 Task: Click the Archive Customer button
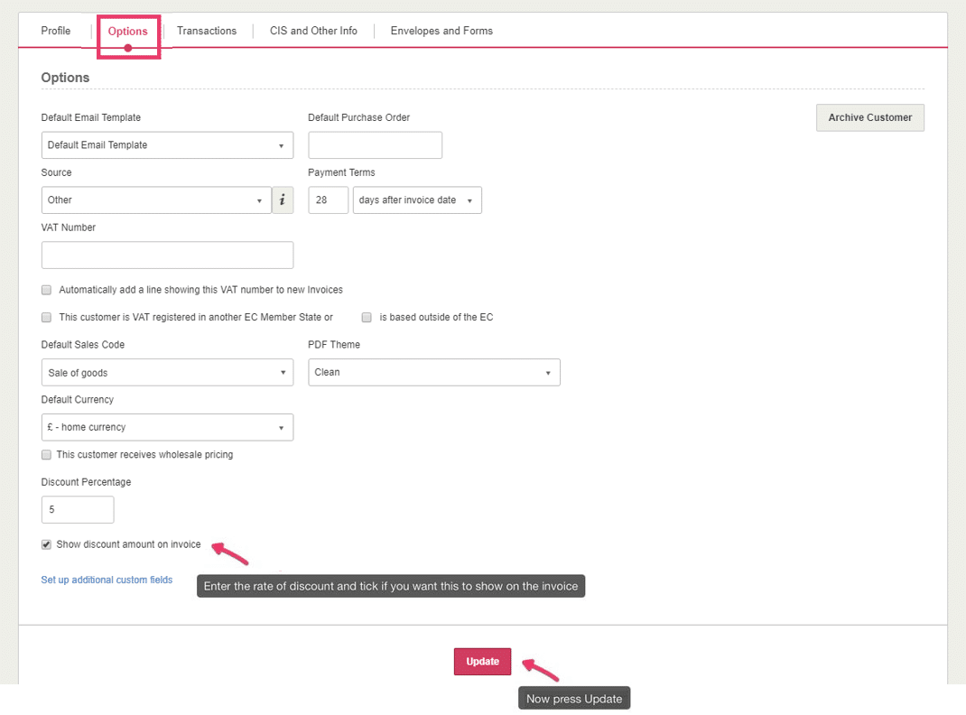(x=869, y=117)
